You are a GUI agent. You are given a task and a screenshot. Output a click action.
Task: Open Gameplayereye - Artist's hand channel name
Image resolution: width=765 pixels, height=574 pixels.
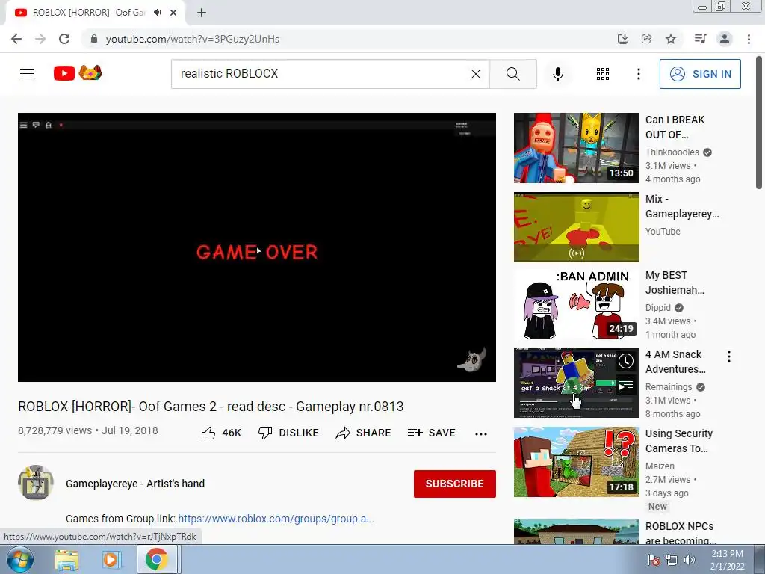(135, 484)
